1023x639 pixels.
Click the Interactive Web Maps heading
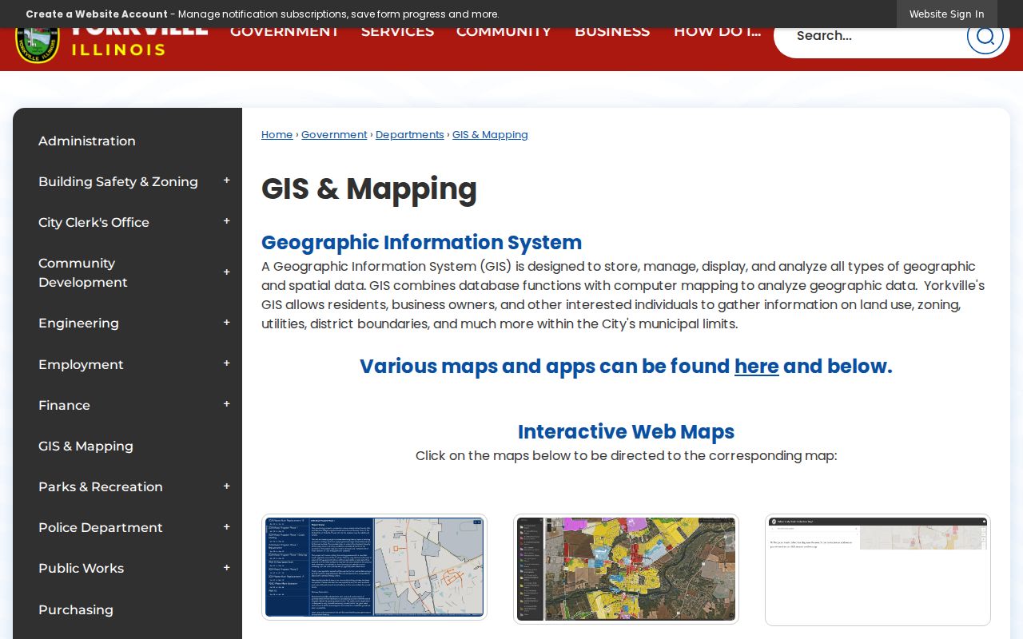coord(626,432)
